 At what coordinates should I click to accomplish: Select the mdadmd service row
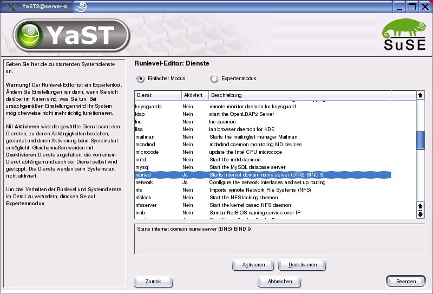pos(263,145)
